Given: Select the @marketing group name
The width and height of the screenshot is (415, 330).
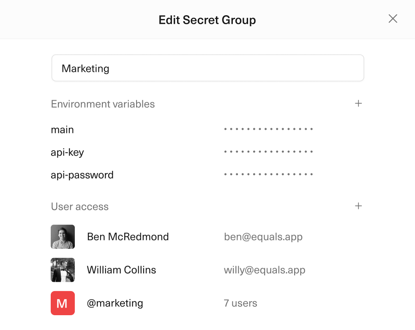Looking at the screenshot, I should pos(115,303).
